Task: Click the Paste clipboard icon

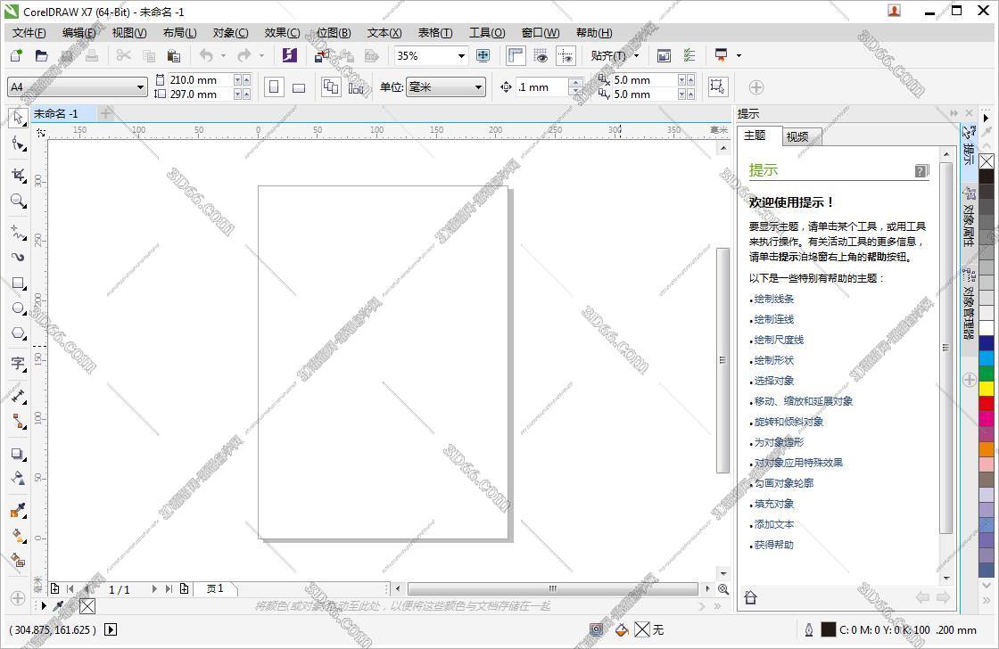Action: [x=173, y=55]
